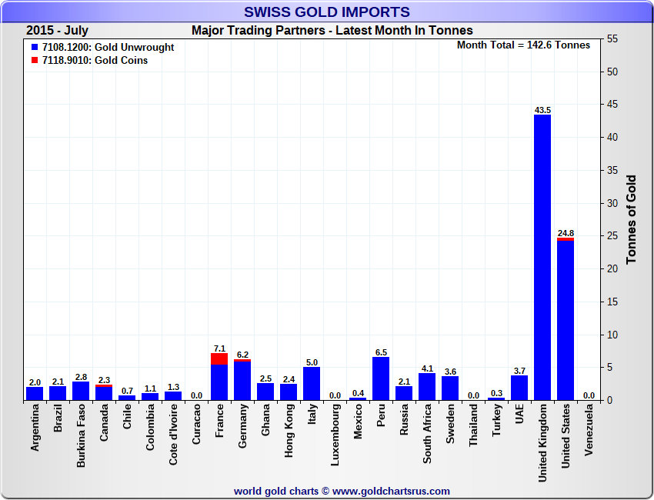Click the red Gold Coins legend swatch
Image resolution: width=654 pixels, height=500 pixels.
[34, 61]
